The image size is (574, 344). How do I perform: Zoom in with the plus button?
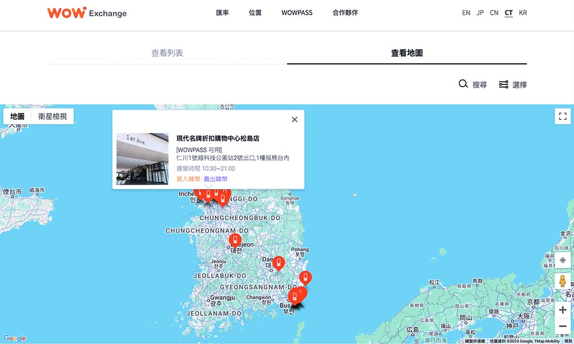(x=563, y=310)
